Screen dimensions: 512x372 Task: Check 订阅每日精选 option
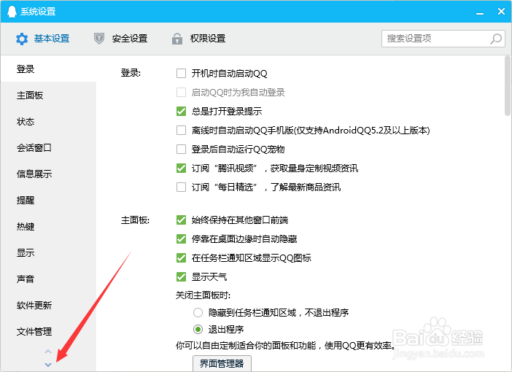click(x=181, y=187)
